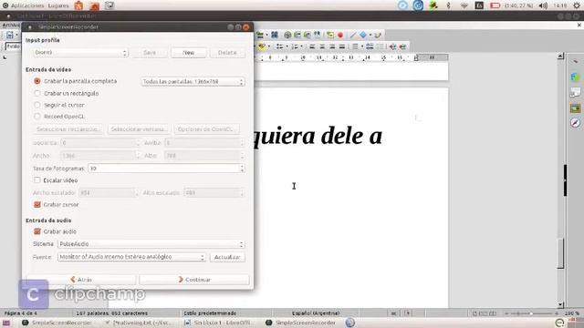The height and width of the screenshot is (328, 584).
Task: Select 'Grabar la pantalla completa' radio option
Action: [x=37, y=81]
